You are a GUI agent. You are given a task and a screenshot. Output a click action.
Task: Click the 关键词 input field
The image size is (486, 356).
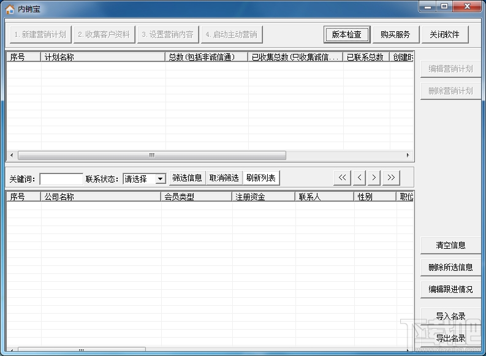coord(61,179)
